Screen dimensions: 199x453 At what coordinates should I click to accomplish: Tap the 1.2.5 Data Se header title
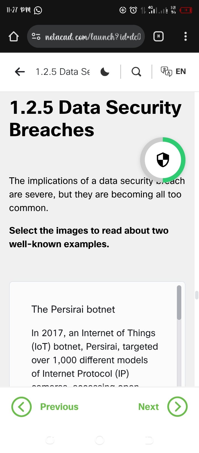pos(63,72)
